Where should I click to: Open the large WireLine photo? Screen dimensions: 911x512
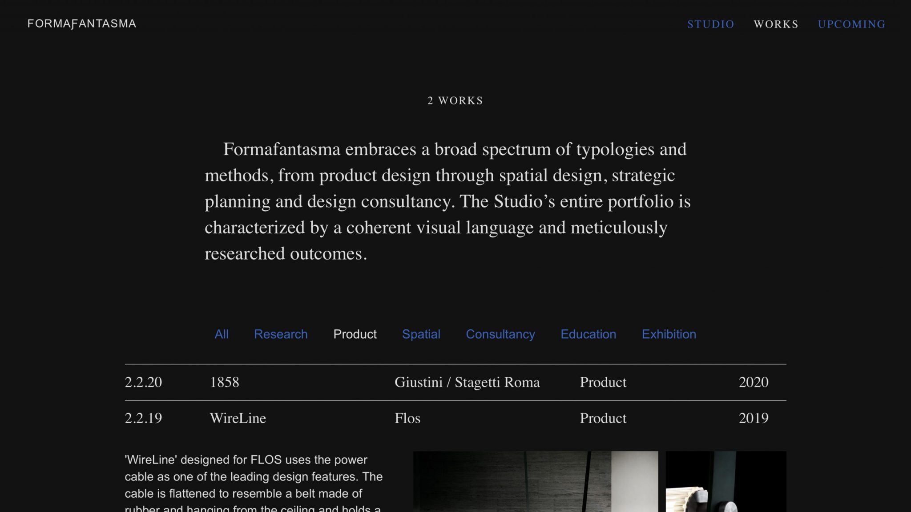(x=536, y=481)
